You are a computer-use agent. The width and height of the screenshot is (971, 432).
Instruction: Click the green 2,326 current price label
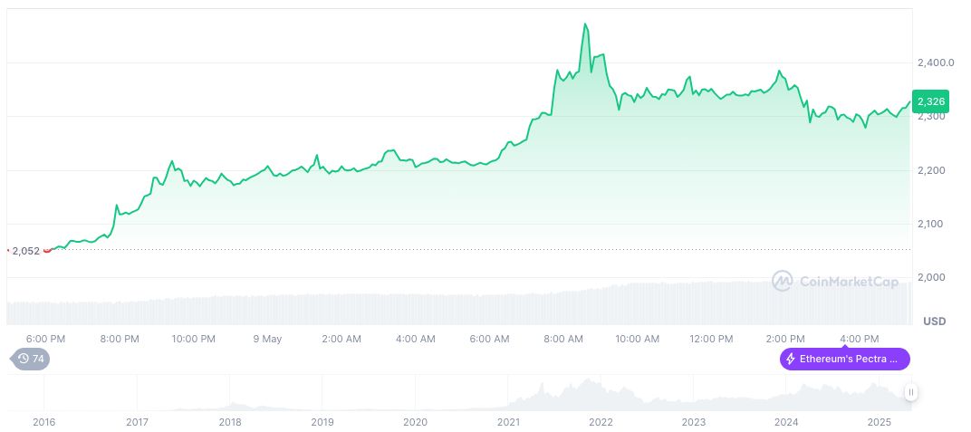(x=931, y=101)
